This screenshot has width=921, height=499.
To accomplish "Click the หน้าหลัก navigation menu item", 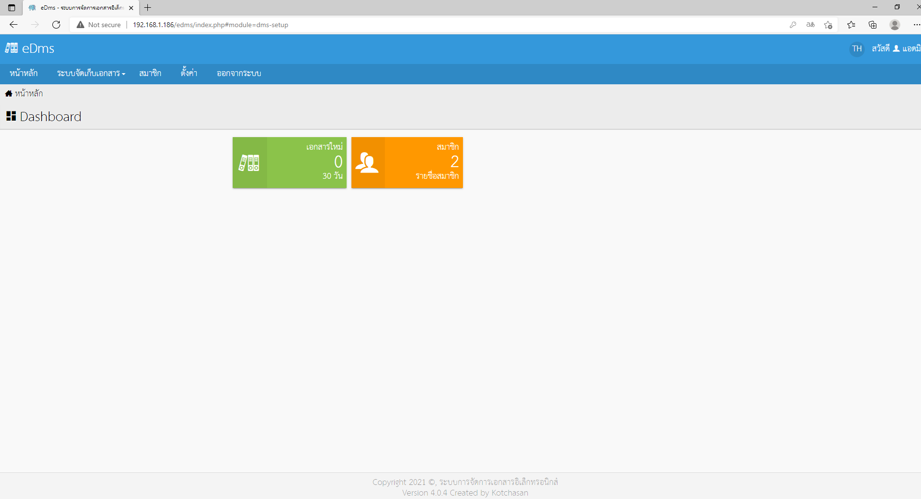I will (24, 73).
